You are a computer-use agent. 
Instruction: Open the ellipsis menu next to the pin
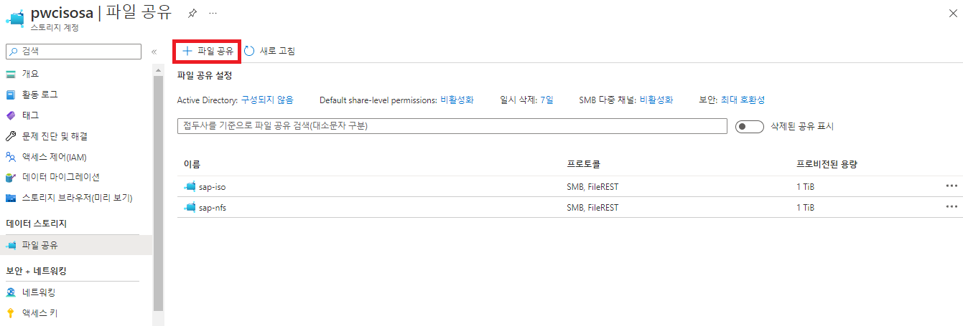coord(213,13)
